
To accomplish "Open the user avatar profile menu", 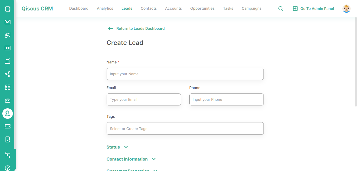I will (347, 9).
